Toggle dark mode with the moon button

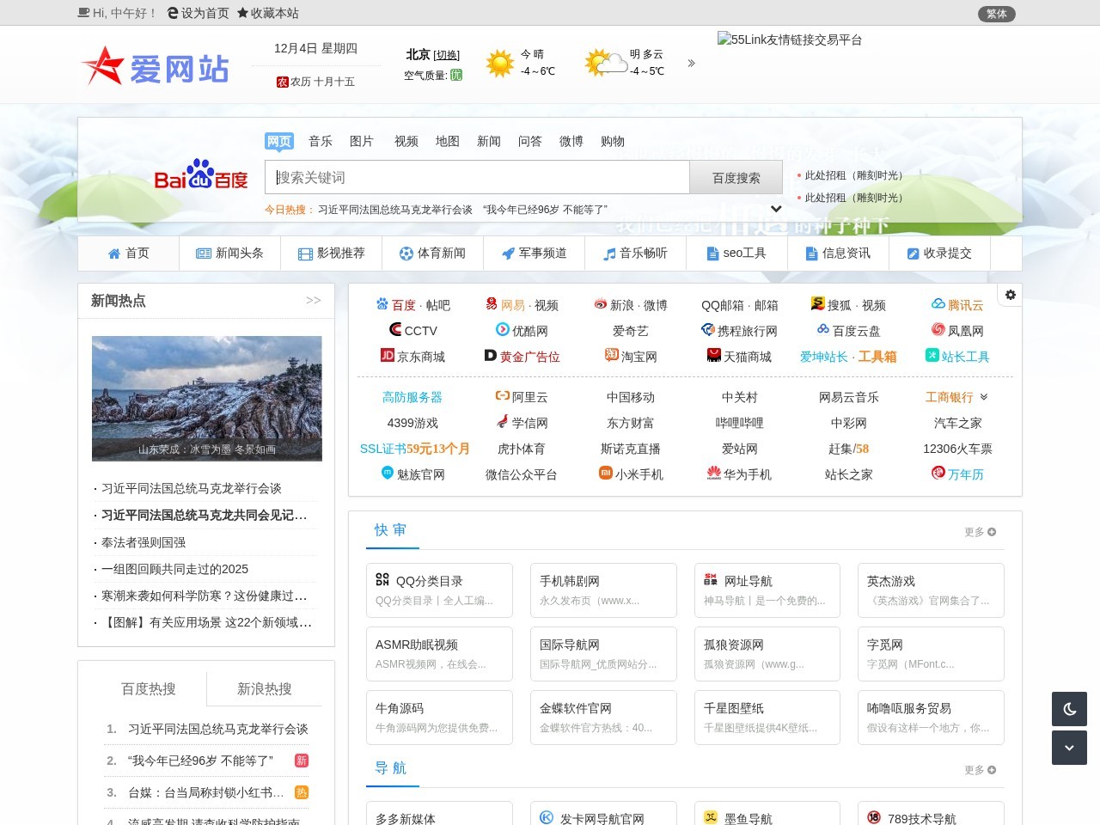click(x=1069, y=708)
